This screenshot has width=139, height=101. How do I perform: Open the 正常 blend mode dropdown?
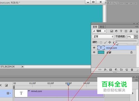(x=103, y=36)
